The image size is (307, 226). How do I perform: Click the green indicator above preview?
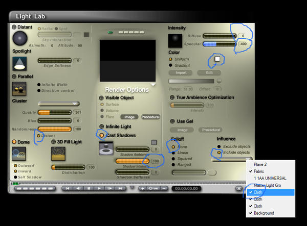tap(110, 32)
